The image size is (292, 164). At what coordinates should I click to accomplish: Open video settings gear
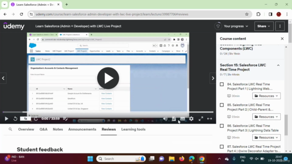coord(191,118)
